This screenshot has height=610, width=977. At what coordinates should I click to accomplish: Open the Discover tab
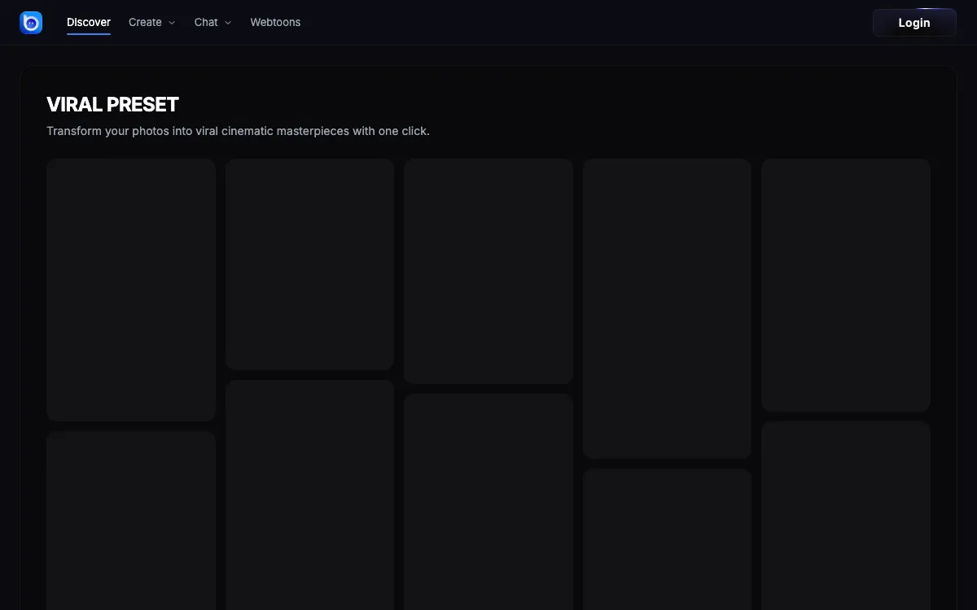tap(89, 23)
